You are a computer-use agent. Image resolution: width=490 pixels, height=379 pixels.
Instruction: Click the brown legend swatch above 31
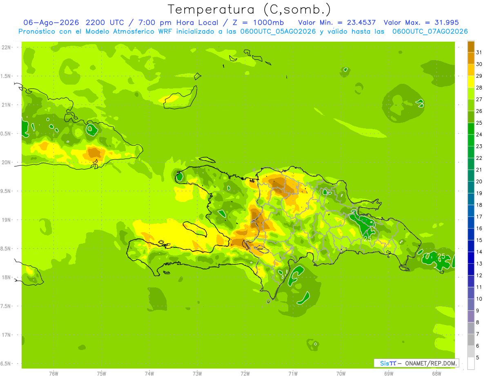tap(471, 47)
